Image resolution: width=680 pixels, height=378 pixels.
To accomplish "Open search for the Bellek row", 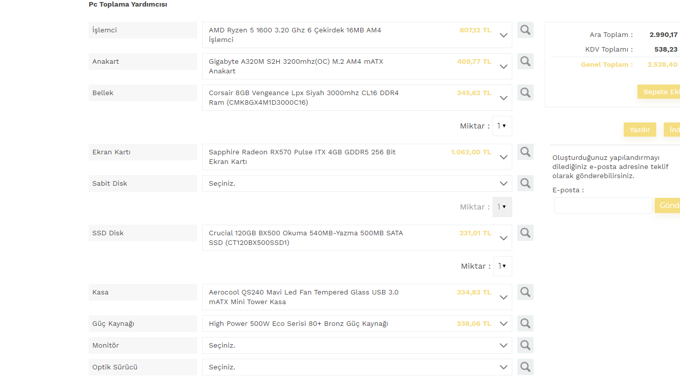I will click(x=525, y=93).
